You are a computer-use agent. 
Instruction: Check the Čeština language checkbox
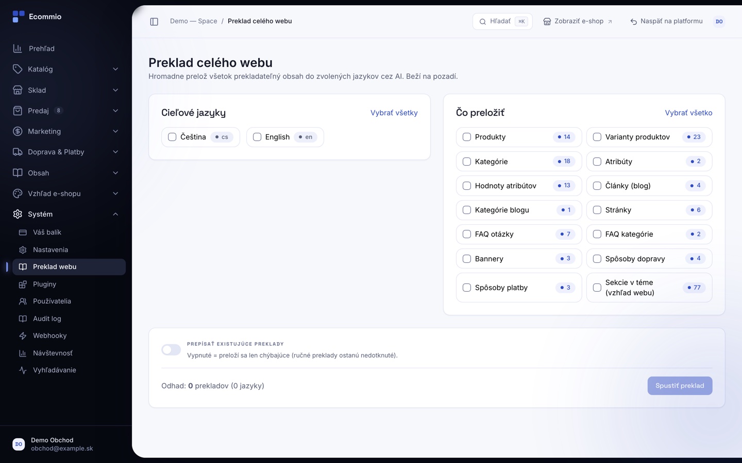pos(172,137)
